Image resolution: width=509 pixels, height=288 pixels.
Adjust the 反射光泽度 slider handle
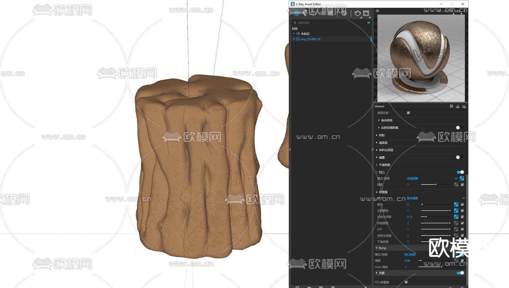426,217
